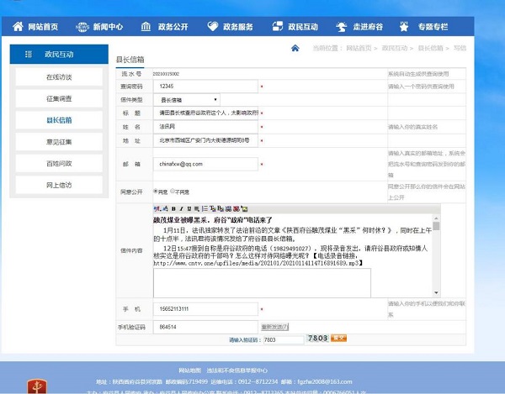Click the home icon in the breadcrumb

coord(295,48)
